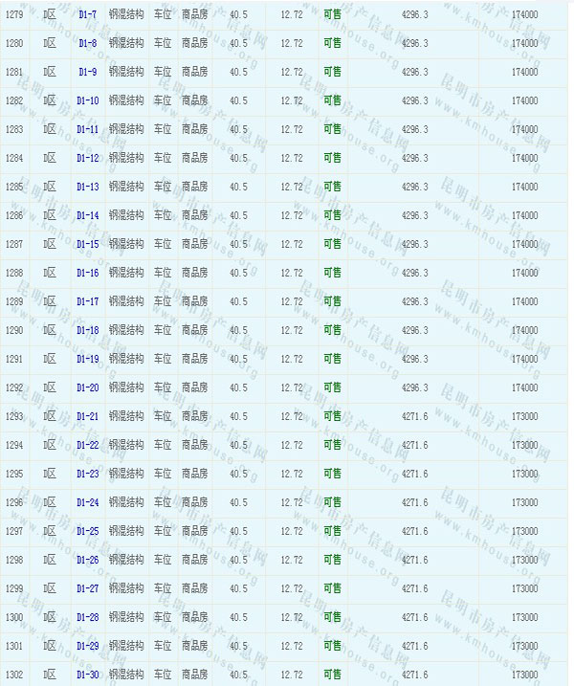Screen dimensions: 574x686
Task: Click the D1-8 unit link
Action: (x=87, y=43)
